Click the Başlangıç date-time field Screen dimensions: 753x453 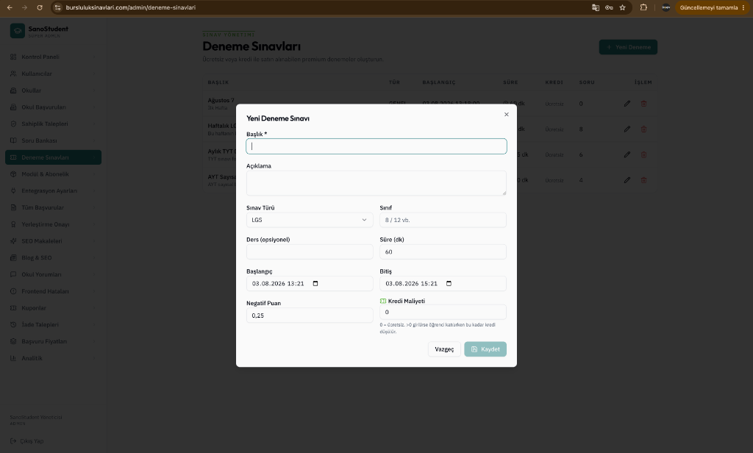coord(310,283)
